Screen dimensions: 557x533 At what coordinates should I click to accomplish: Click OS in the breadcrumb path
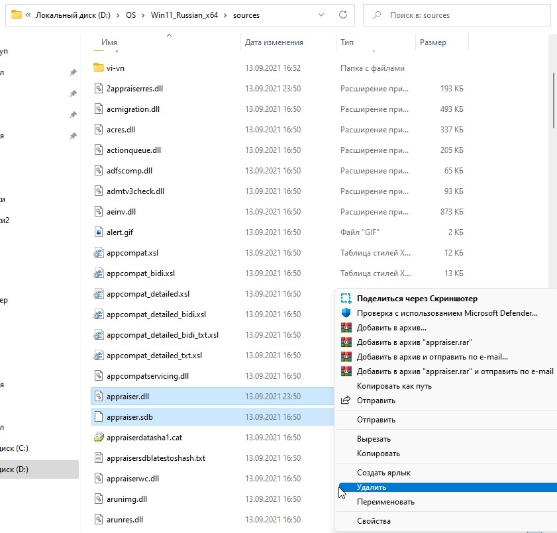[x=130, y=15]
